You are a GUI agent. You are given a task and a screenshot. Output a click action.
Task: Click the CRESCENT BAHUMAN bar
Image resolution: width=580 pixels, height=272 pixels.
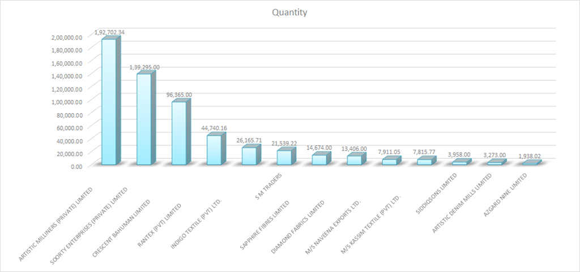(x=181, y=132)
